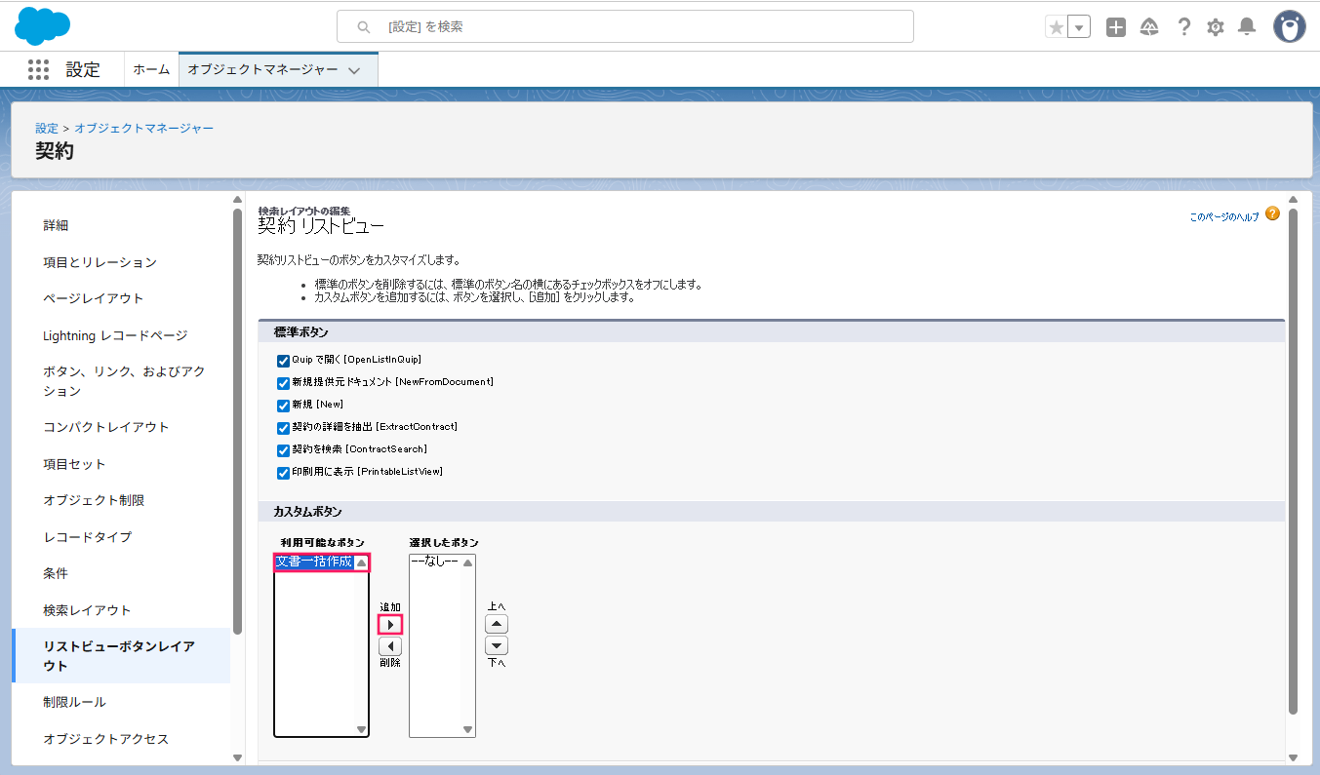Click the orange page help icon
This screenshot has height=775, width=1320.
pos(1272,213)
